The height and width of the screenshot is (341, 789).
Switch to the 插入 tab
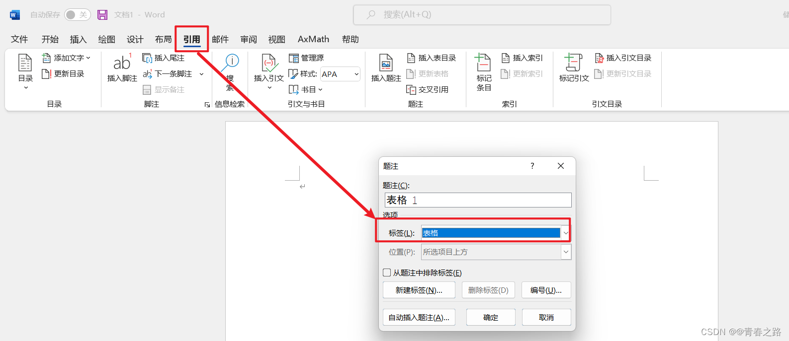79,39
